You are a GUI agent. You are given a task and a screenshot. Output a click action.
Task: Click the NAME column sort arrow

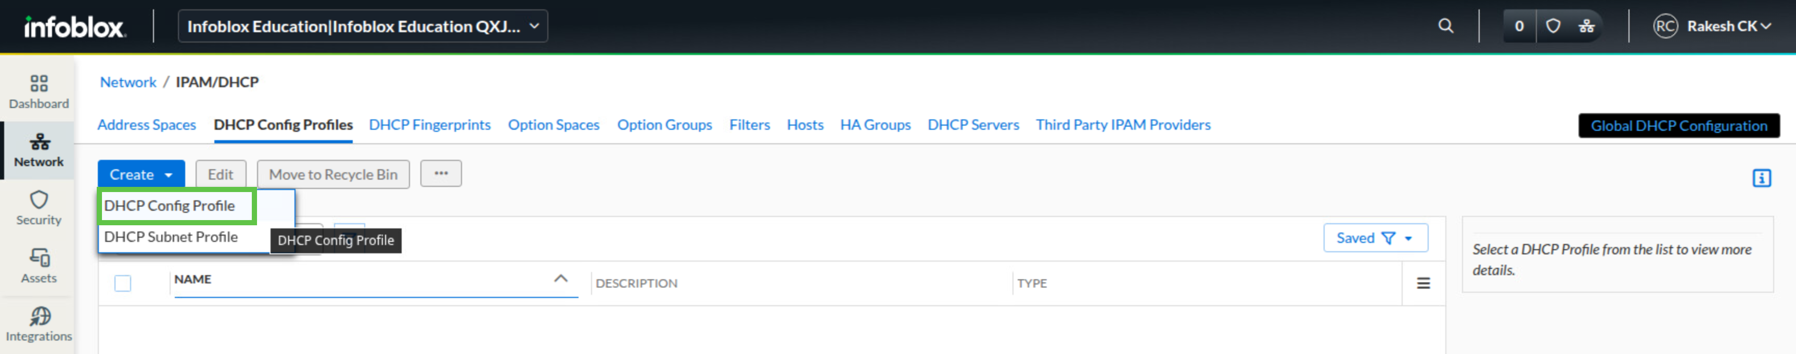point(560,279)
